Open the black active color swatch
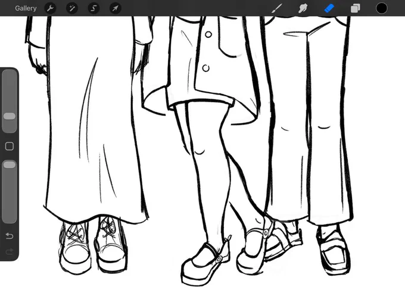This screenshot has height=303, width=405. tap(382, 8)
